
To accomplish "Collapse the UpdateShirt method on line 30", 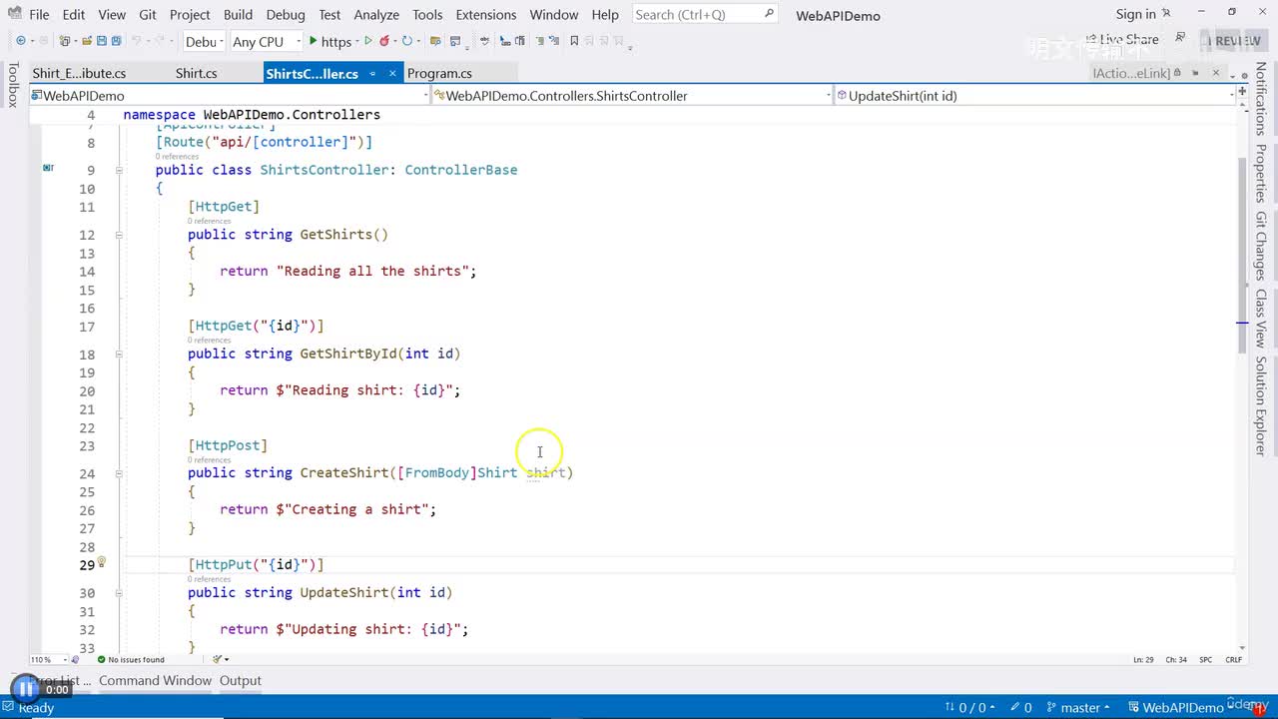I will pyautogui.click(x=119, y=592).
